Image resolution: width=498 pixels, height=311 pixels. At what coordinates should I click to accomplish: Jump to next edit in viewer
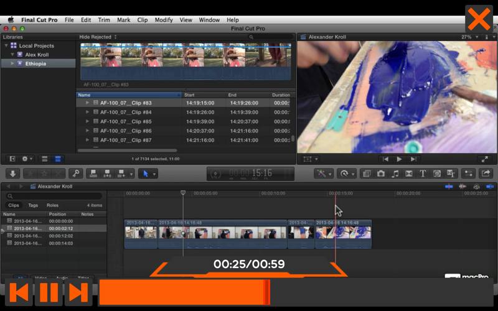point(413,159)
